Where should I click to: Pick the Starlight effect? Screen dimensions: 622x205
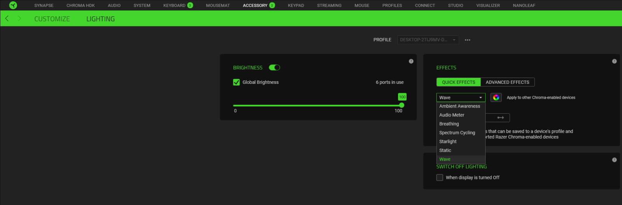tap(461, 141)
